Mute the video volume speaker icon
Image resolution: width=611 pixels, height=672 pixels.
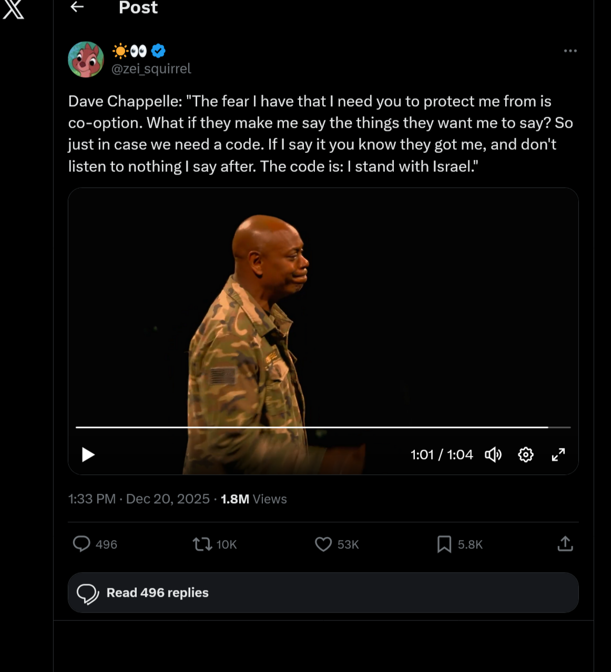(x=493, y=455)
